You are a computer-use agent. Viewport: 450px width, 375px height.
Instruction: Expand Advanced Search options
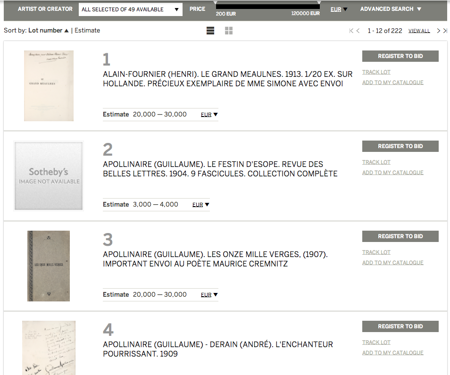(x=391, y=9)
